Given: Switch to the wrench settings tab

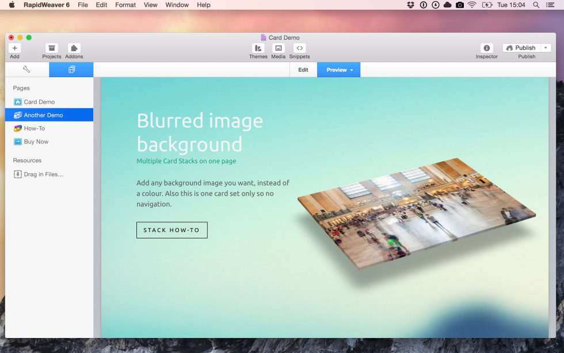Looking at the screenshot, I should click(27, 70).
